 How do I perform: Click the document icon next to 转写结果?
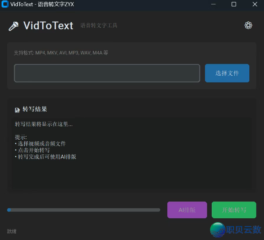coord(17,110)
